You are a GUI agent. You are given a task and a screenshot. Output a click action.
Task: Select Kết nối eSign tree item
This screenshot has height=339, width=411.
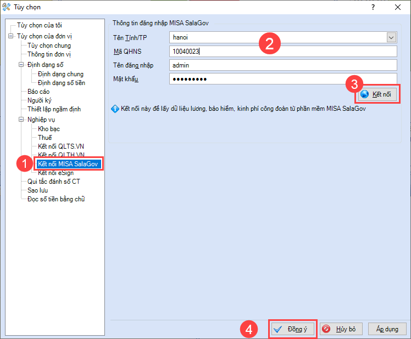pyautogui.click(x=55, y=173)
